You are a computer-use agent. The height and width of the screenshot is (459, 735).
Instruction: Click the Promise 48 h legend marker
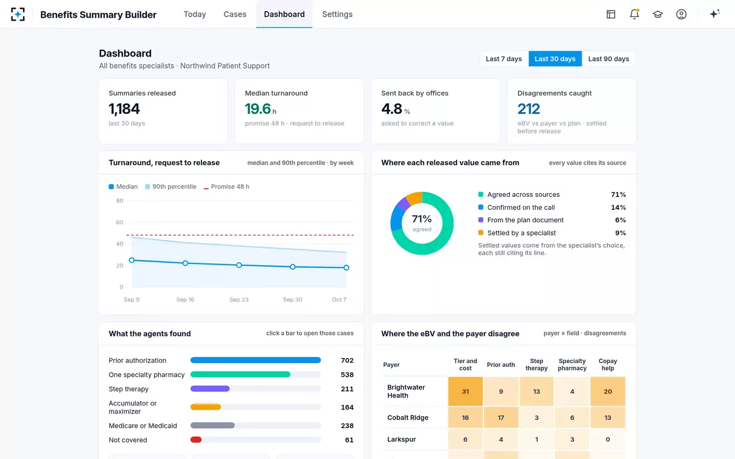206,188
